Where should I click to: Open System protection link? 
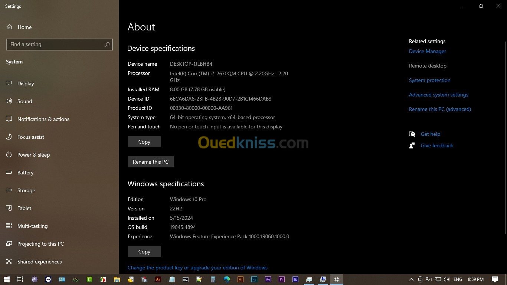point(429,80)
